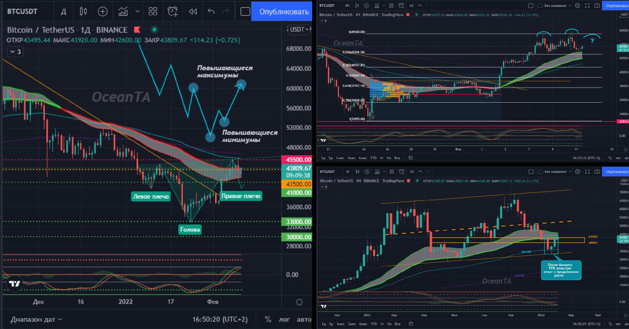The width and height of the screenshot is (629, 329).
Task: Select 1мес range in top-right chart
Action: click(340, 158)
